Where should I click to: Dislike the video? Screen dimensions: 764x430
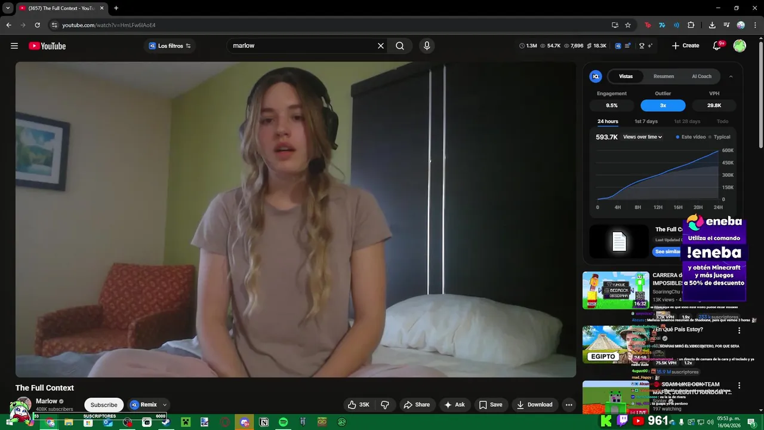coord(385,405)
